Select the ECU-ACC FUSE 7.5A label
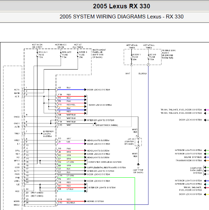Screen dimensions: 209x210 pyautogui.click(x=67, y=55)
